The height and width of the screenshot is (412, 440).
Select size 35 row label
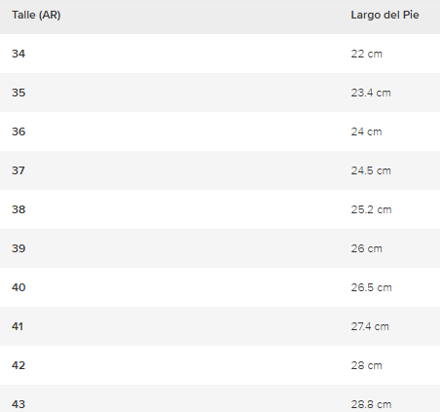[18, 93]
